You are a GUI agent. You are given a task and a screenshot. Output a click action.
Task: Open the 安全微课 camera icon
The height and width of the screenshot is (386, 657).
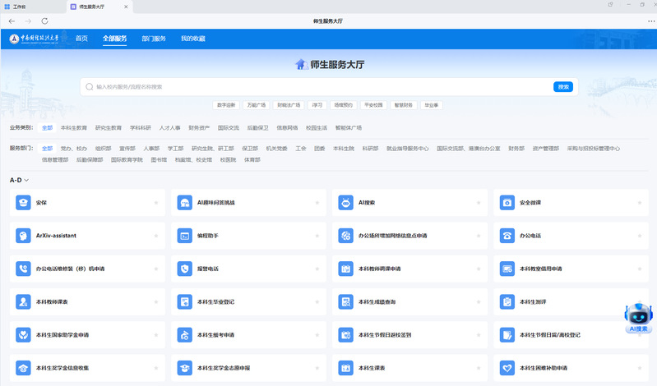pos(507,202)
